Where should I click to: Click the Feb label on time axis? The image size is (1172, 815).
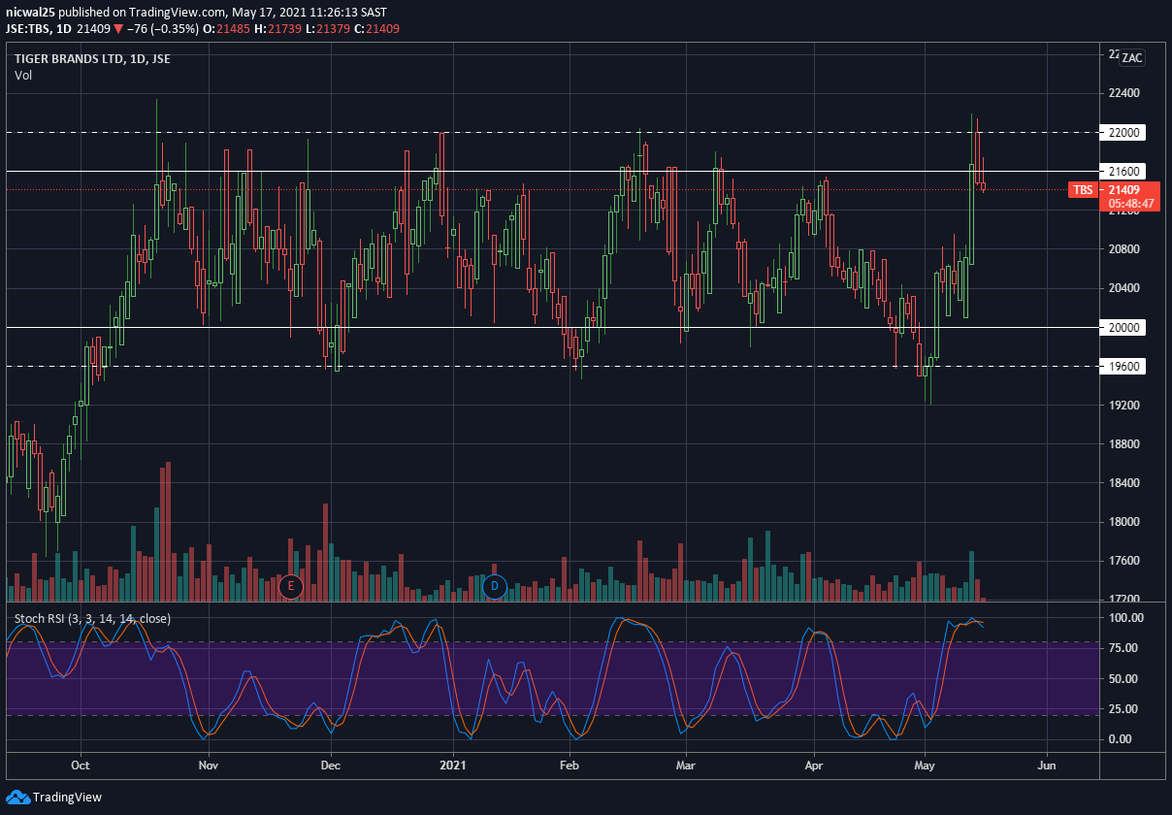(570, 766)
